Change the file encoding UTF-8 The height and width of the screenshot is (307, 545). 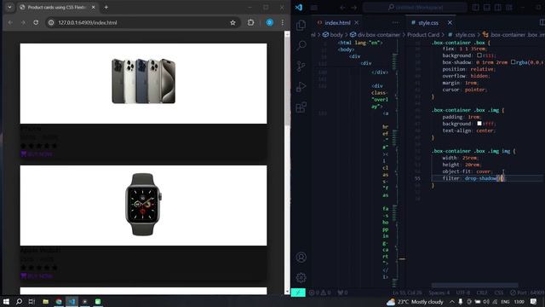463,293
